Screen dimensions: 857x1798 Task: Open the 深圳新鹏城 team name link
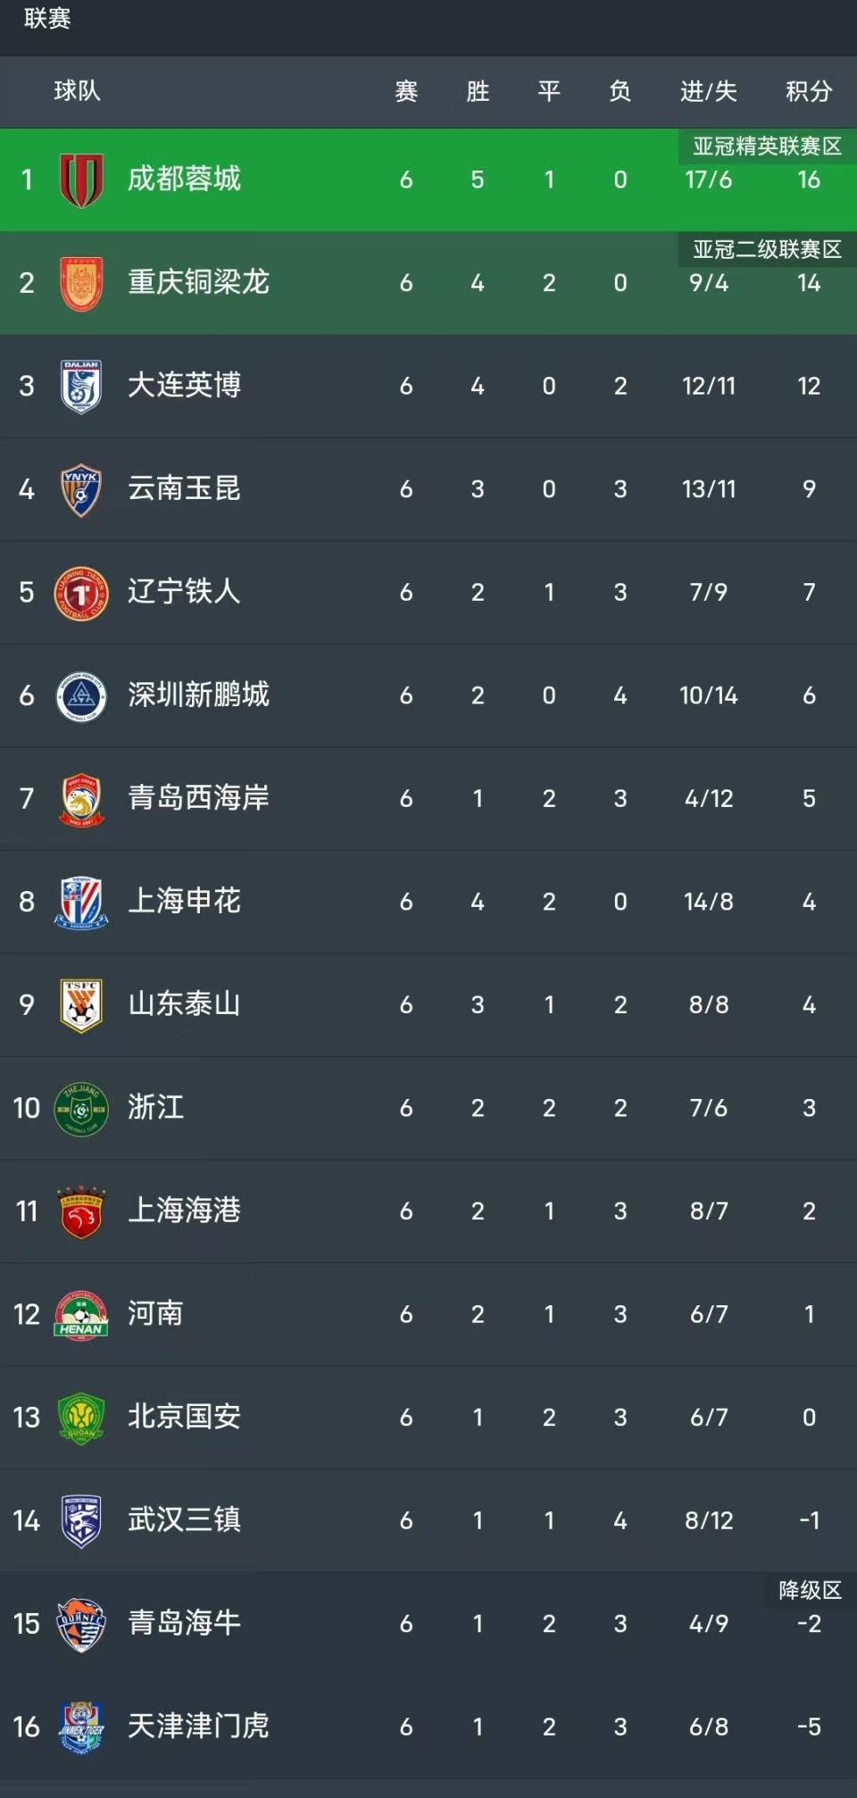click(198, 695)
